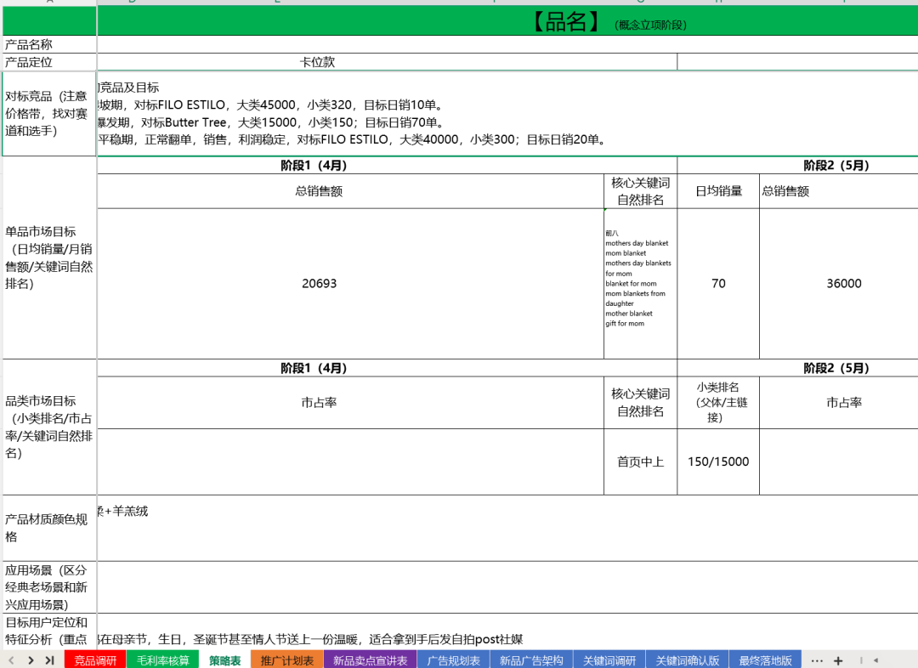Image resolution: width=918 pixels, height=668 pixels.
Task: Go to the 推广计划表 sheet tab
Action: tap(287, 660)
